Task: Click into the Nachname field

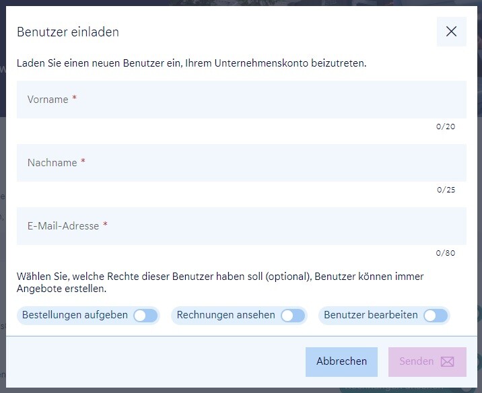Action: coord(241,163)
